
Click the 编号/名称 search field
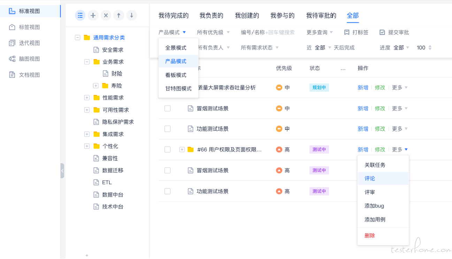point(268,32)
